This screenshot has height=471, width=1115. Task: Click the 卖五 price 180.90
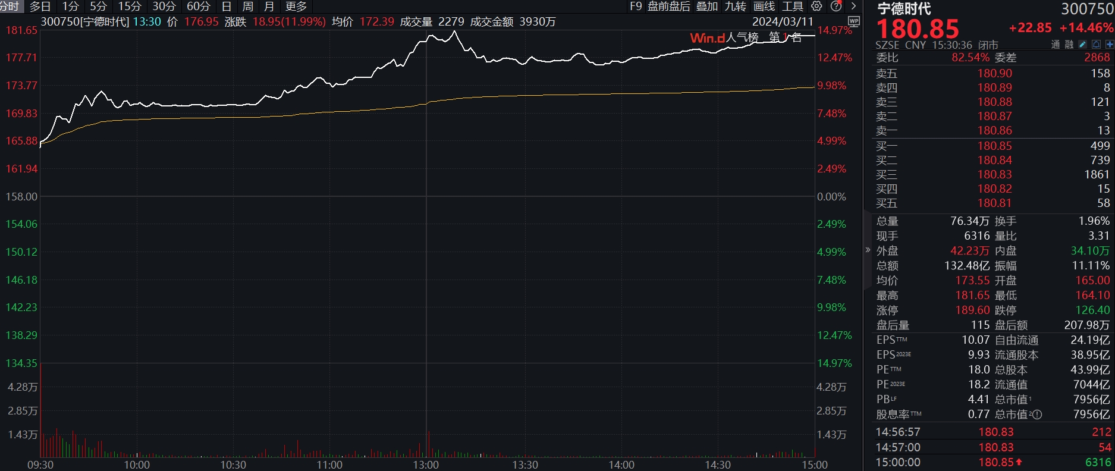point(995,73)
